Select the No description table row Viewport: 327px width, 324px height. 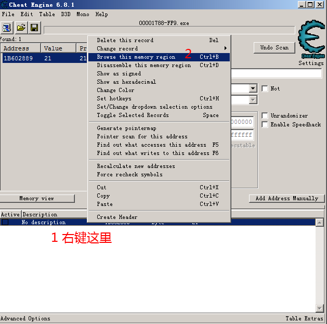click(x=158, y=222)
